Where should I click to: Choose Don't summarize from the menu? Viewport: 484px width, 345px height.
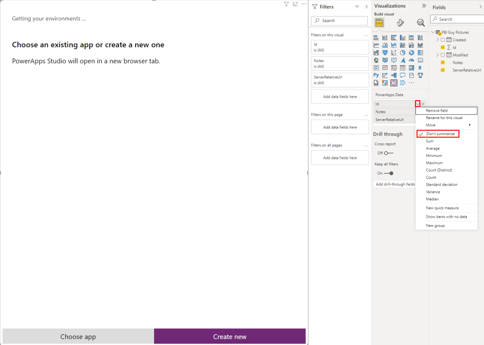point(440,134)
